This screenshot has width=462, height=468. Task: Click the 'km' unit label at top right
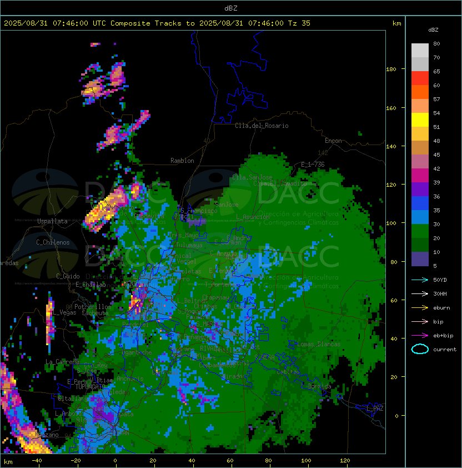pos(396,23)
